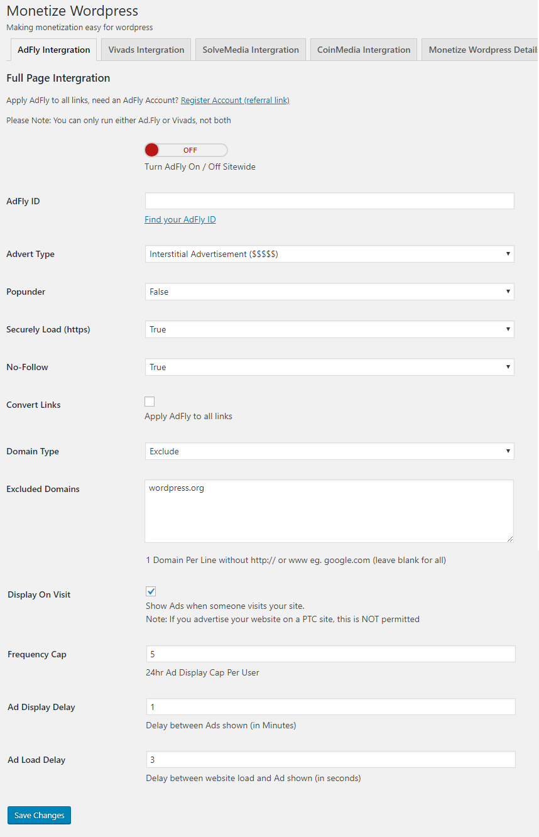
Task: Uncheck the Display On Visit checkbox
Action: (151, 591)
